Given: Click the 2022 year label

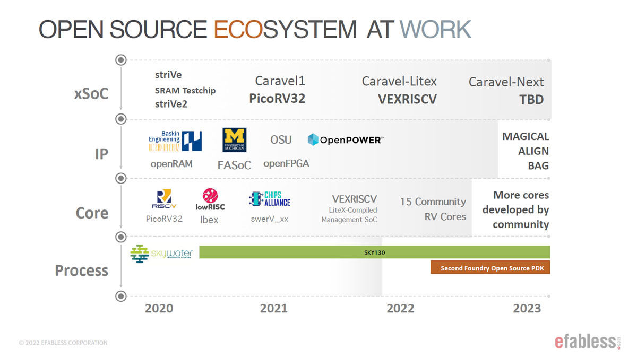Looking at the screenshot, I should point(400,308).
